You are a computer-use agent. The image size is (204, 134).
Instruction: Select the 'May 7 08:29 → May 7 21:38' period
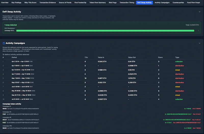(x=23, y=78)
